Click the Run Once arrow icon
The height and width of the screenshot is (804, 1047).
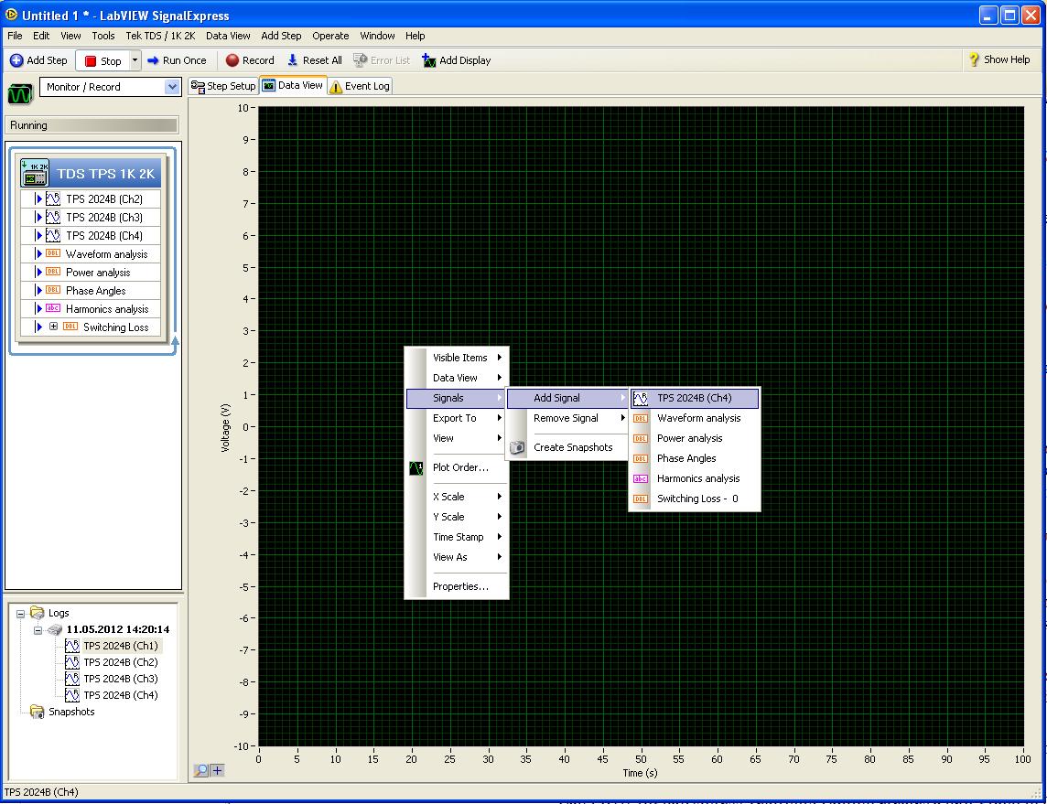(x=153, y=60)
